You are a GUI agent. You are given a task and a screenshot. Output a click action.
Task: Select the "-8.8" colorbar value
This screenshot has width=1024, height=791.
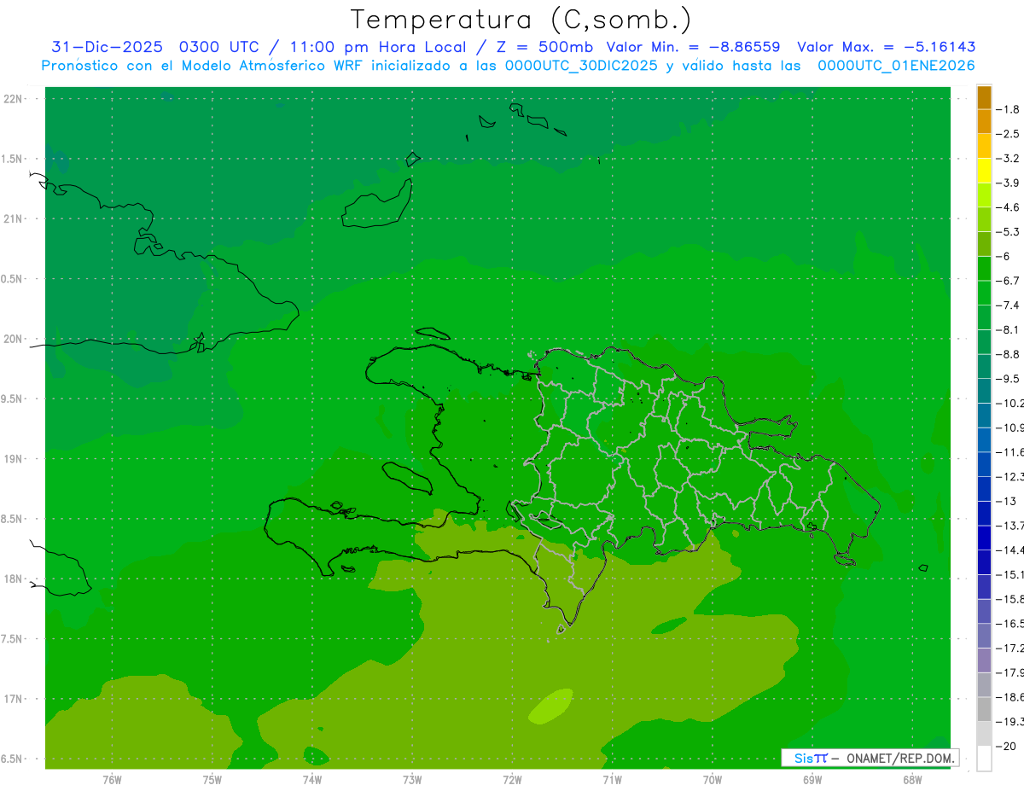tap(1009, 354)
